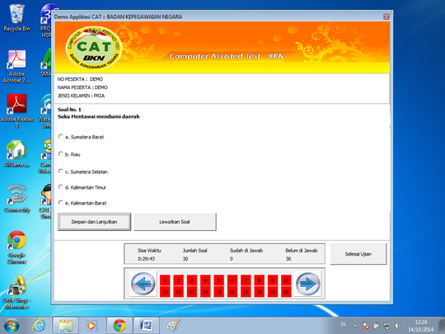
Task: Choose answer c. Sumatera Selatan
Action: [x=60, y=172]
